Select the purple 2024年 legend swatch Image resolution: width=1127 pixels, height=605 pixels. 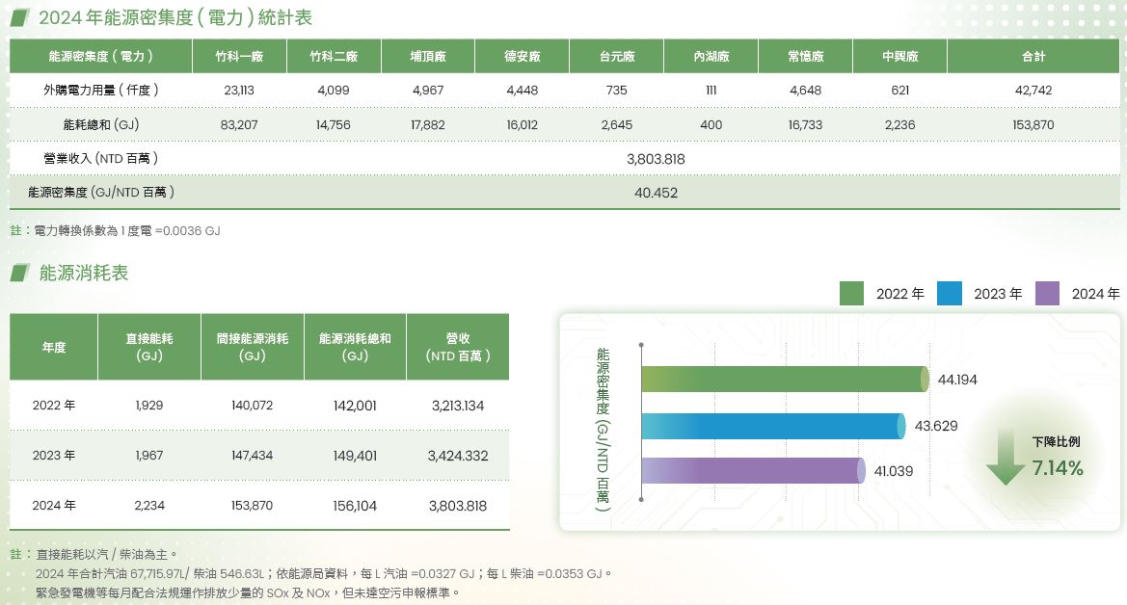coord(1047,293)
